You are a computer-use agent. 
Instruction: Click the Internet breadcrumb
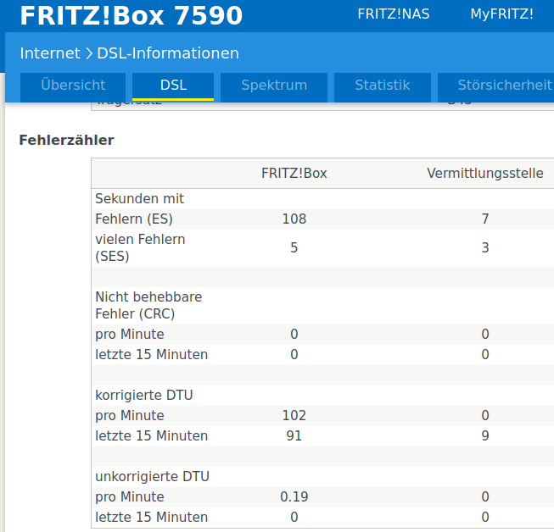pyautogui.click(x=50, y=53)
